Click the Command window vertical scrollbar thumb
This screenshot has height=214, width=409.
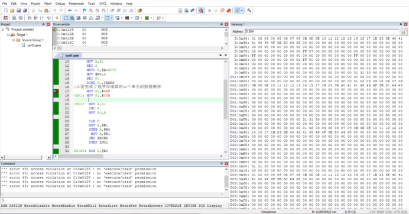pos(226,181)
